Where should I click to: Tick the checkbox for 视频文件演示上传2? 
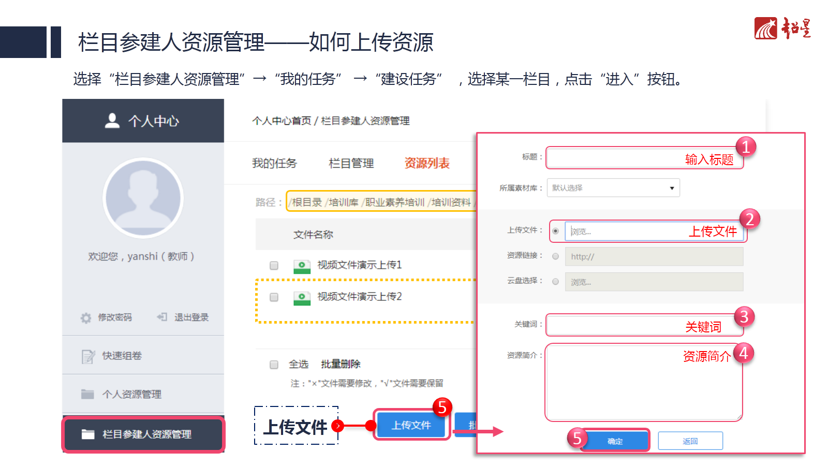274,297
